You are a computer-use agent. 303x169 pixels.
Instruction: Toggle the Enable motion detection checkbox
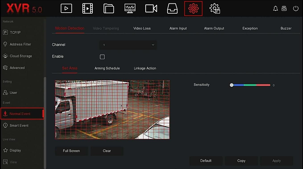click(102, 57)
